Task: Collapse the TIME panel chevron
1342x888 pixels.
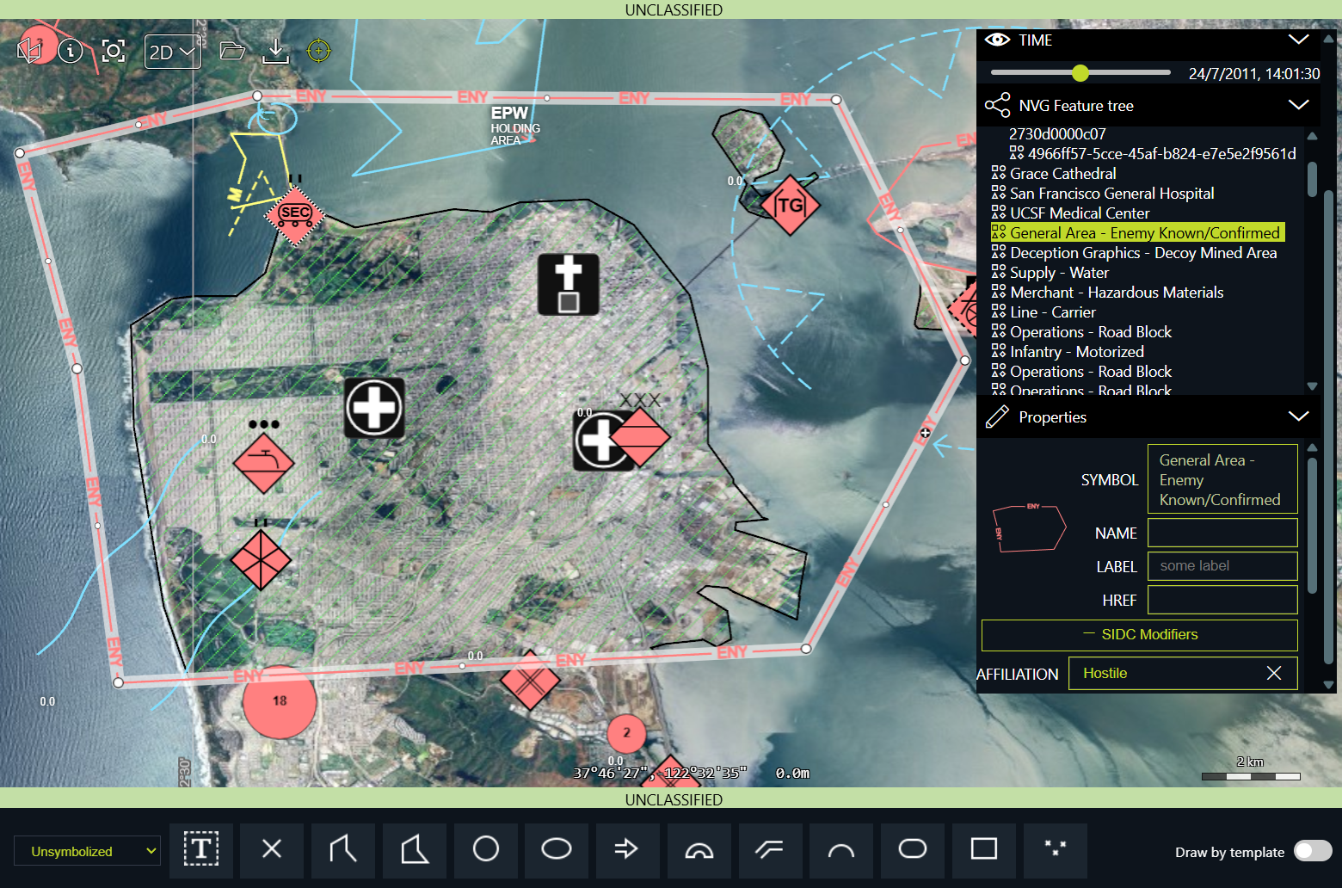Action: [x=1298, y=40]
